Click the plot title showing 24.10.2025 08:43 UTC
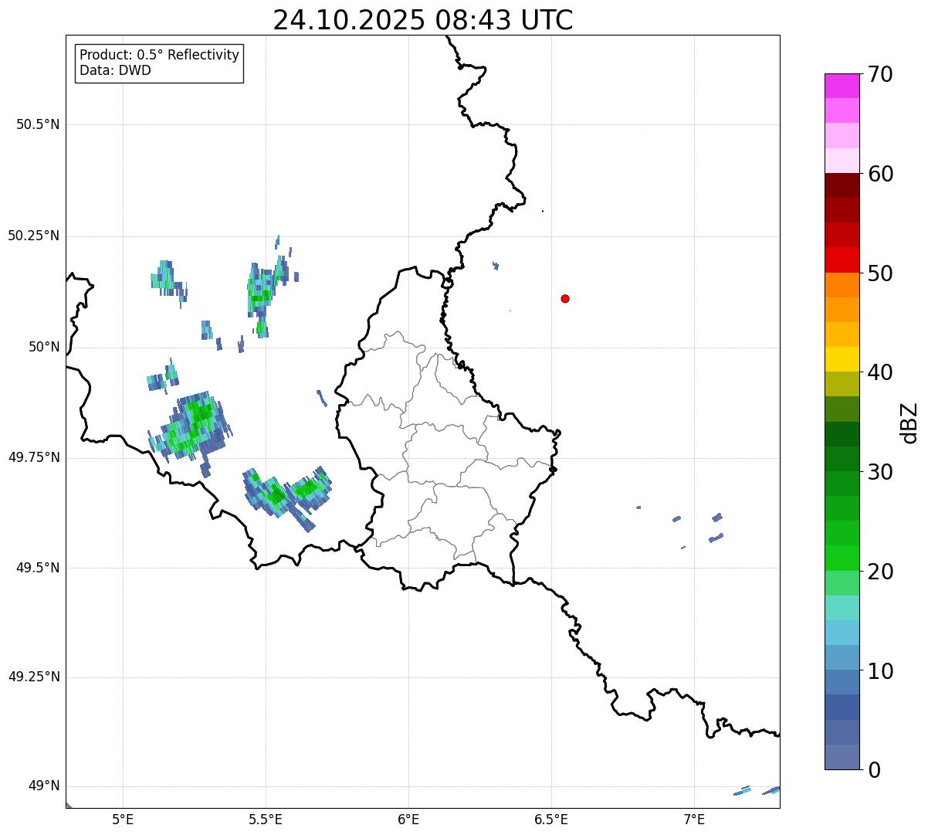 point(422,20)
